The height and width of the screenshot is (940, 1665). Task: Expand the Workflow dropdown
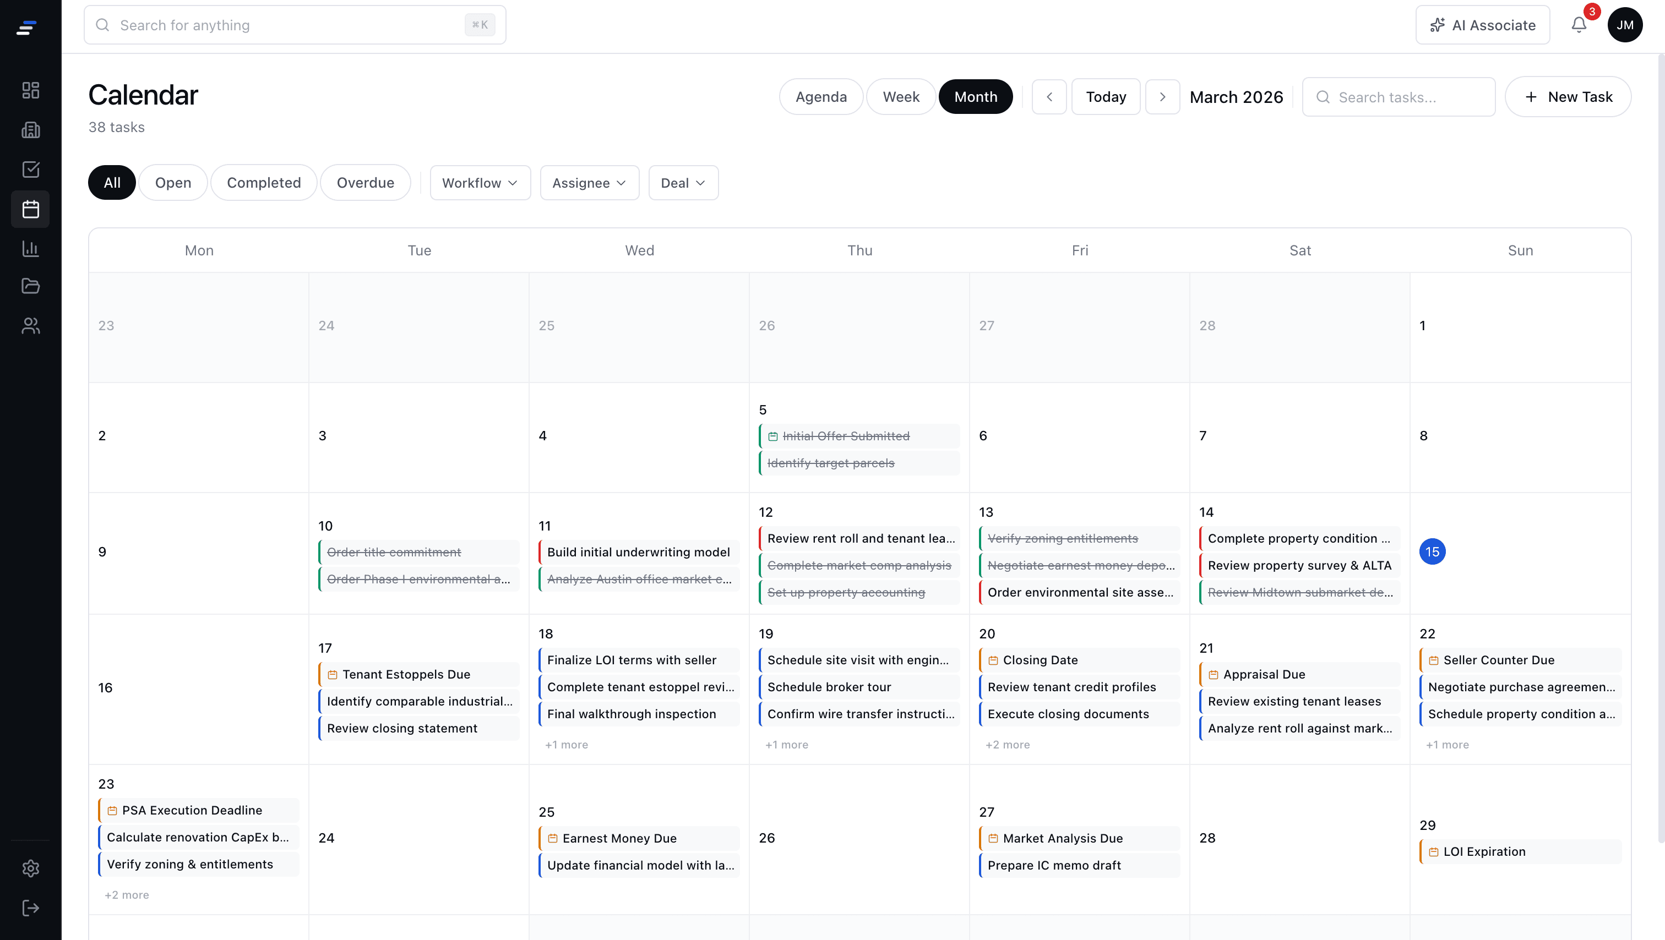click(x=480, y=183)
